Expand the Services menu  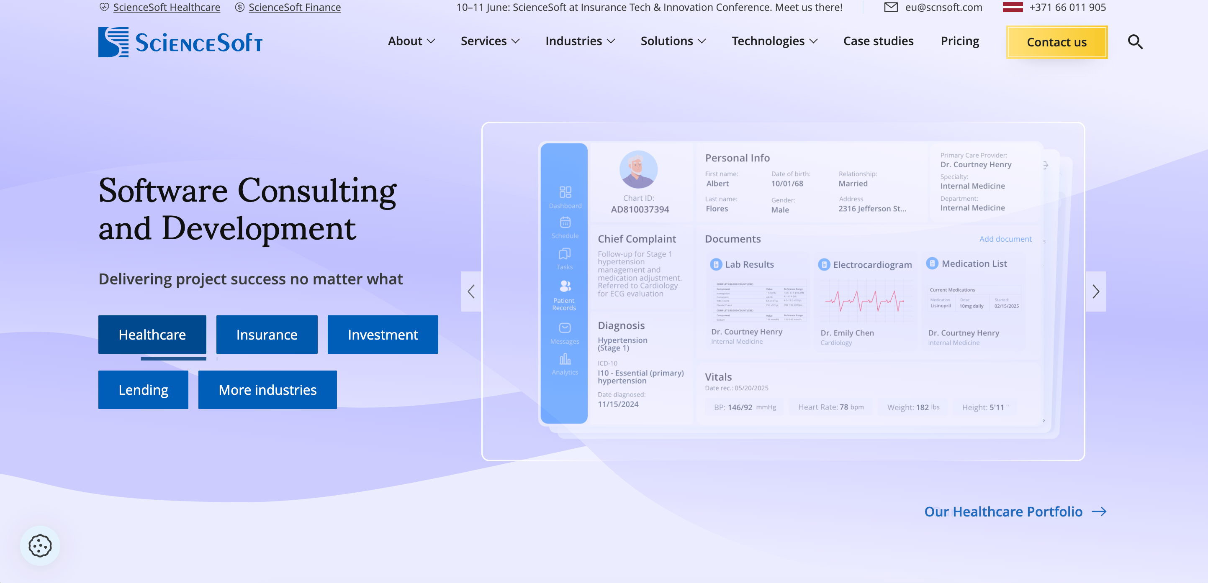[x=490, y=41]
